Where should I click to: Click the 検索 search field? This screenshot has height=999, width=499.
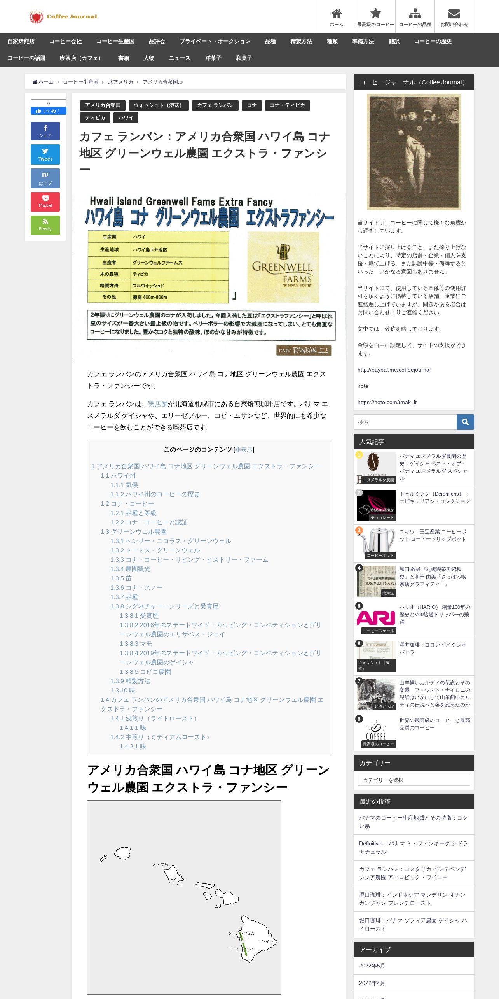click(x=405, y=422)
